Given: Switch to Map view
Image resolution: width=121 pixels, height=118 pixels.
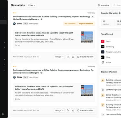Looking at the screenshot, I should pyautogui.click(x=103, y=5).
